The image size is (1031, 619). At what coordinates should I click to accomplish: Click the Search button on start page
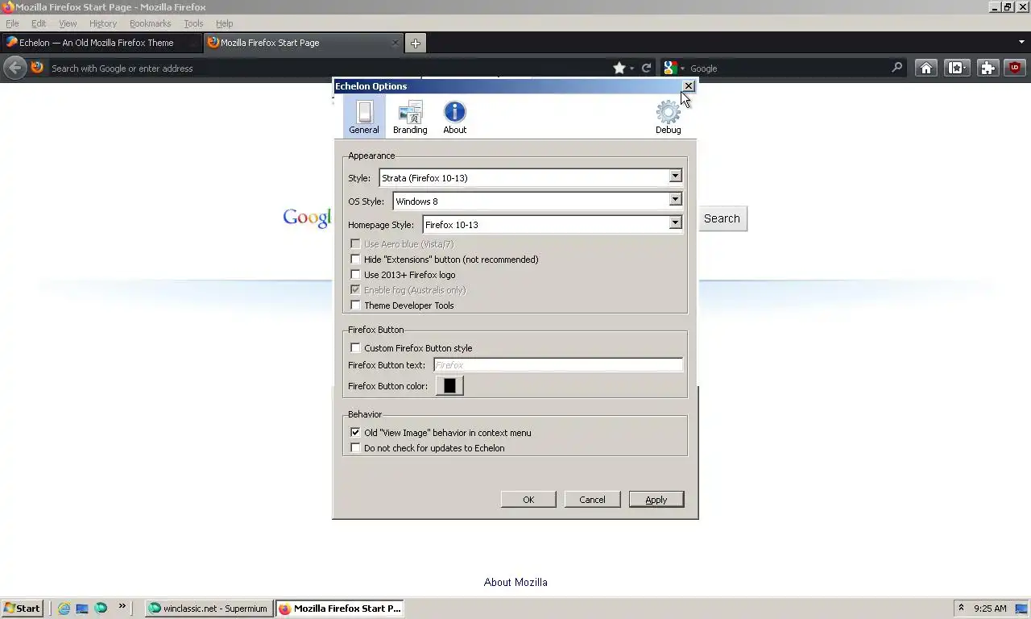coord(722,218)
